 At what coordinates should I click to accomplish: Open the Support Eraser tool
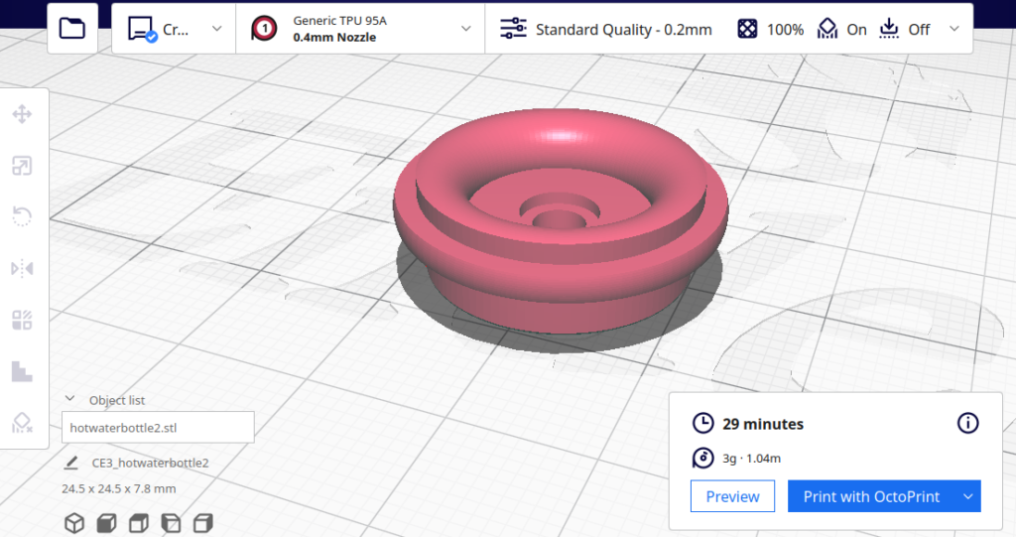point(22,423)
